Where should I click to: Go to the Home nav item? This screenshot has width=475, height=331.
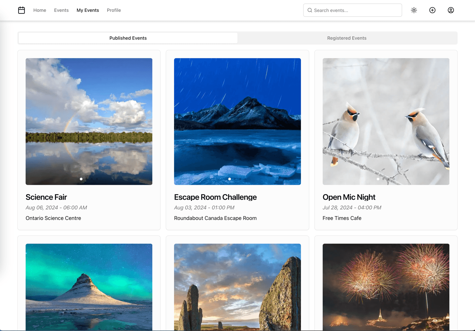click(40, 10)
